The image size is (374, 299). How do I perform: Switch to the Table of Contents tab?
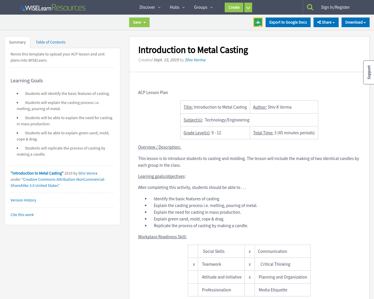[50, 42]
